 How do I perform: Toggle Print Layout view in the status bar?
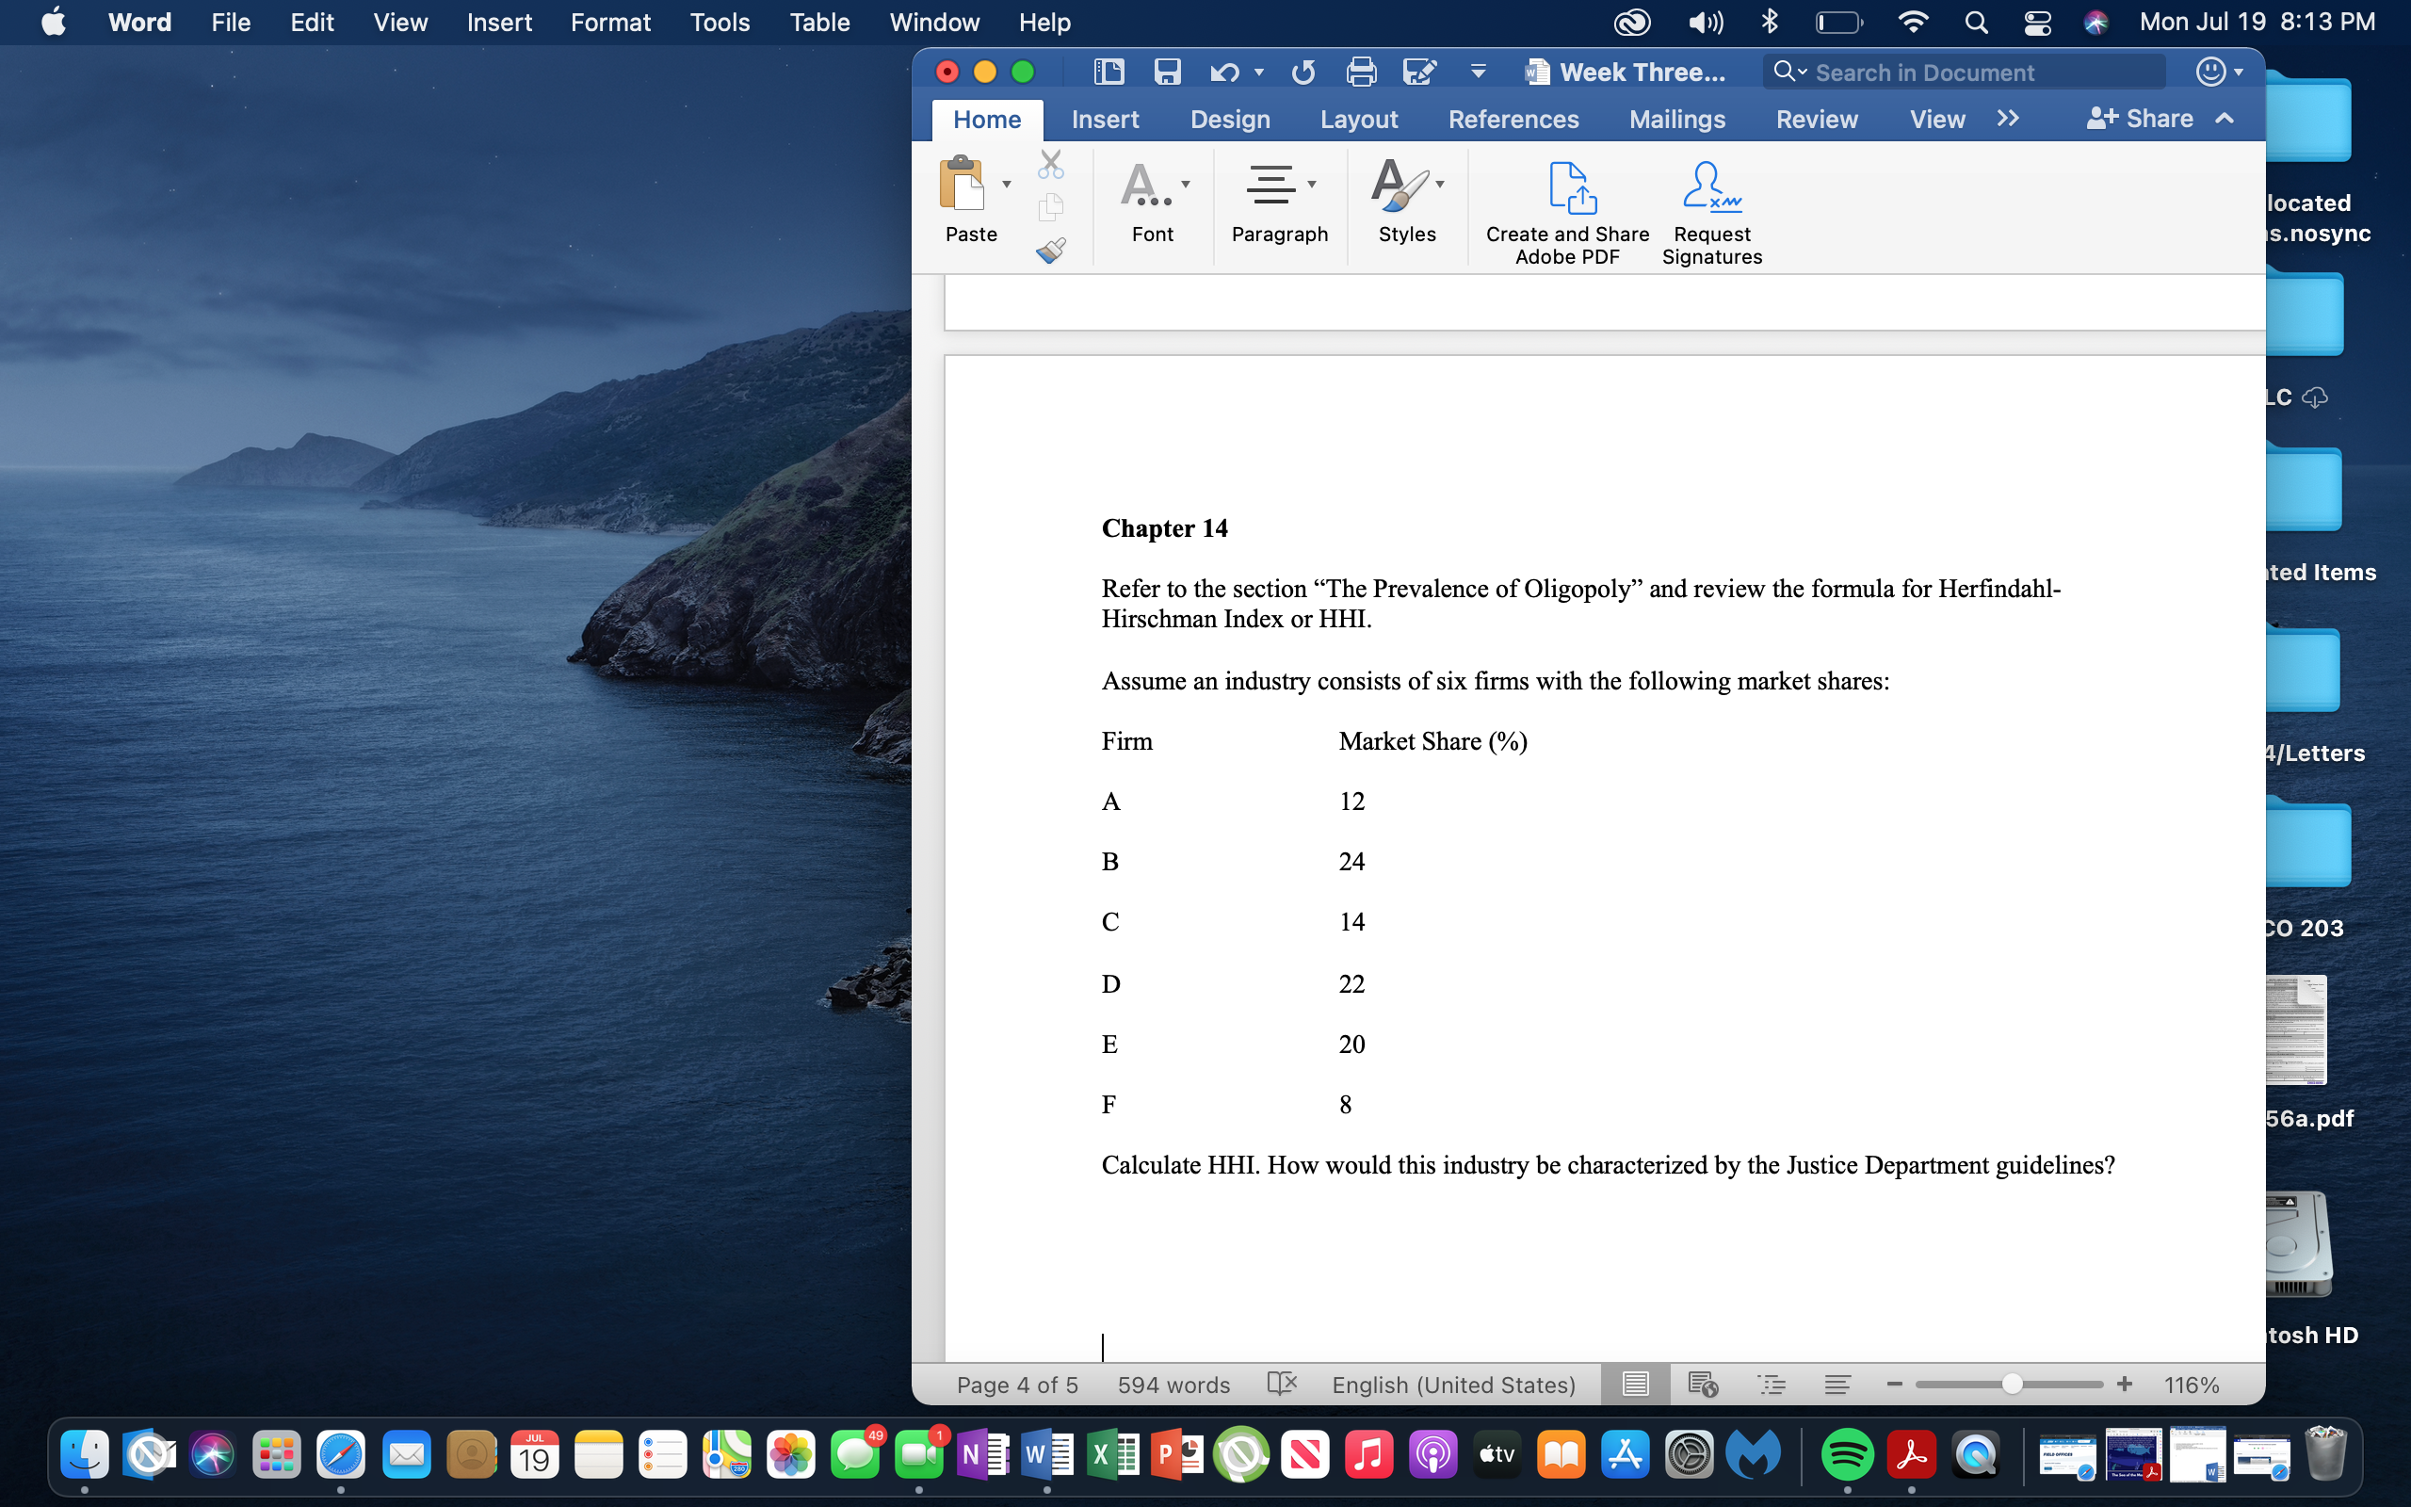(x=1635, y=1384)
